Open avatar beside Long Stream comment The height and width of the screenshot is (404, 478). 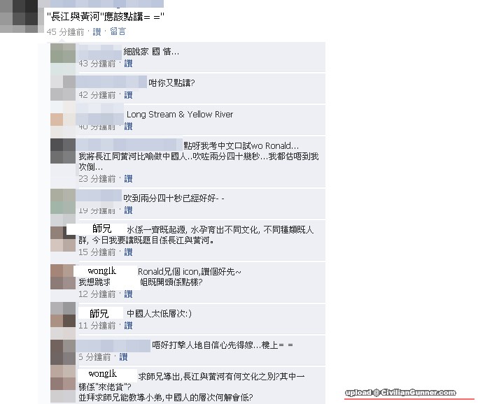(x=63, y=119)
